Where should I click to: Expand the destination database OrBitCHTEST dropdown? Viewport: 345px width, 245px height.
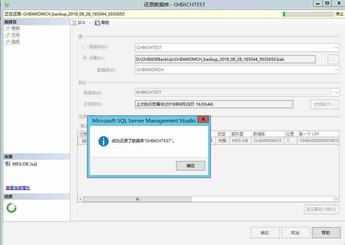336,92
